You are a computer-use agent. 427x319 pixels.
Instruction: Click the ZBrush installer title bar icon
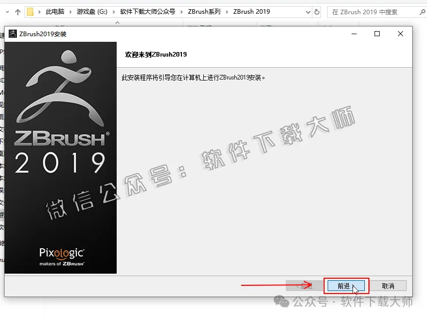click(x=13, y=34)
